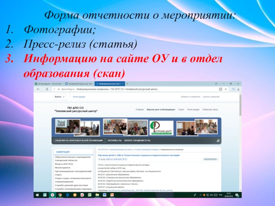Switch to Входящие Почта Mail tab
275x206 pixels.
[49, 83]
